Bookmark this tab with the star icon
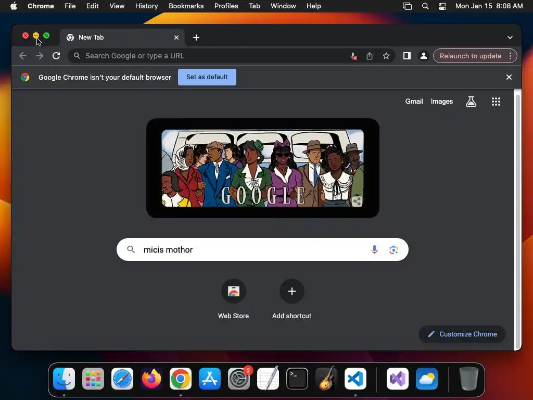Viewport: 533px width, 400px height. [x=386, y=56]
